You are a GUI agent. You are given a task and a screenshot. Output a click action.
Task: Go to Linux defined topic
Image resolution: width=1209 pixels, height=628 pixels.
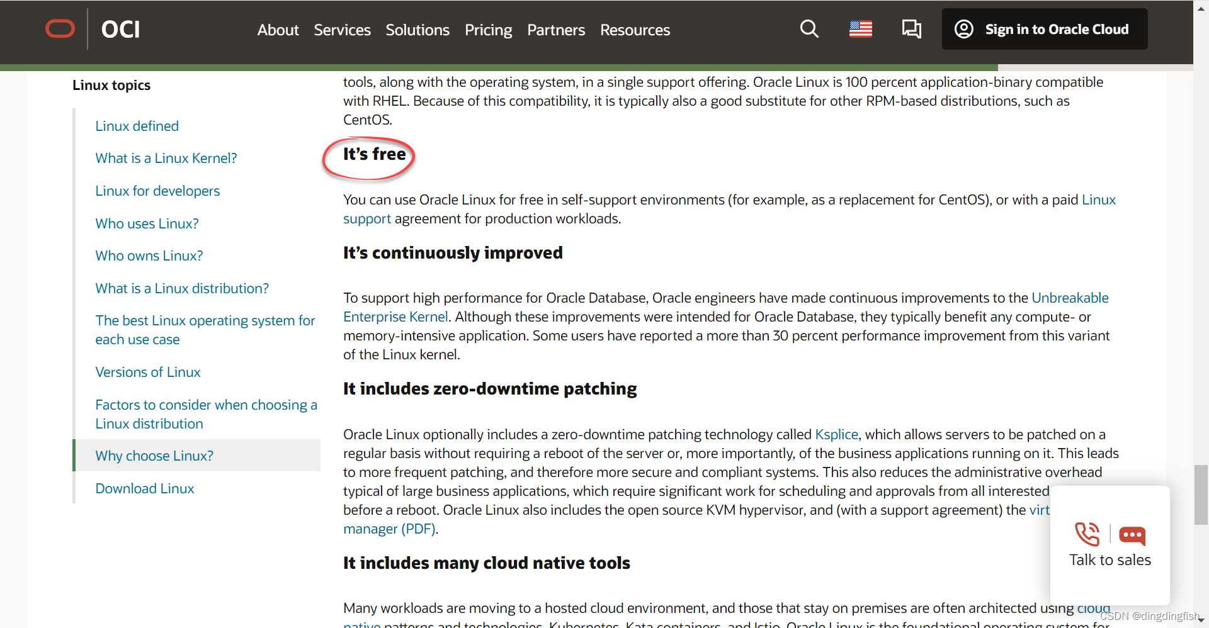click(137, 126)
